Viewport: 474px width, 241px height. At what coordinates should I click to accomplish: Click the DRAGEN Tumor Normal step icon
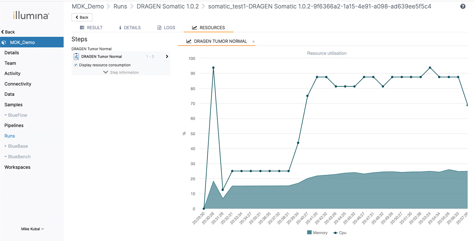click(x=76, y=57)
